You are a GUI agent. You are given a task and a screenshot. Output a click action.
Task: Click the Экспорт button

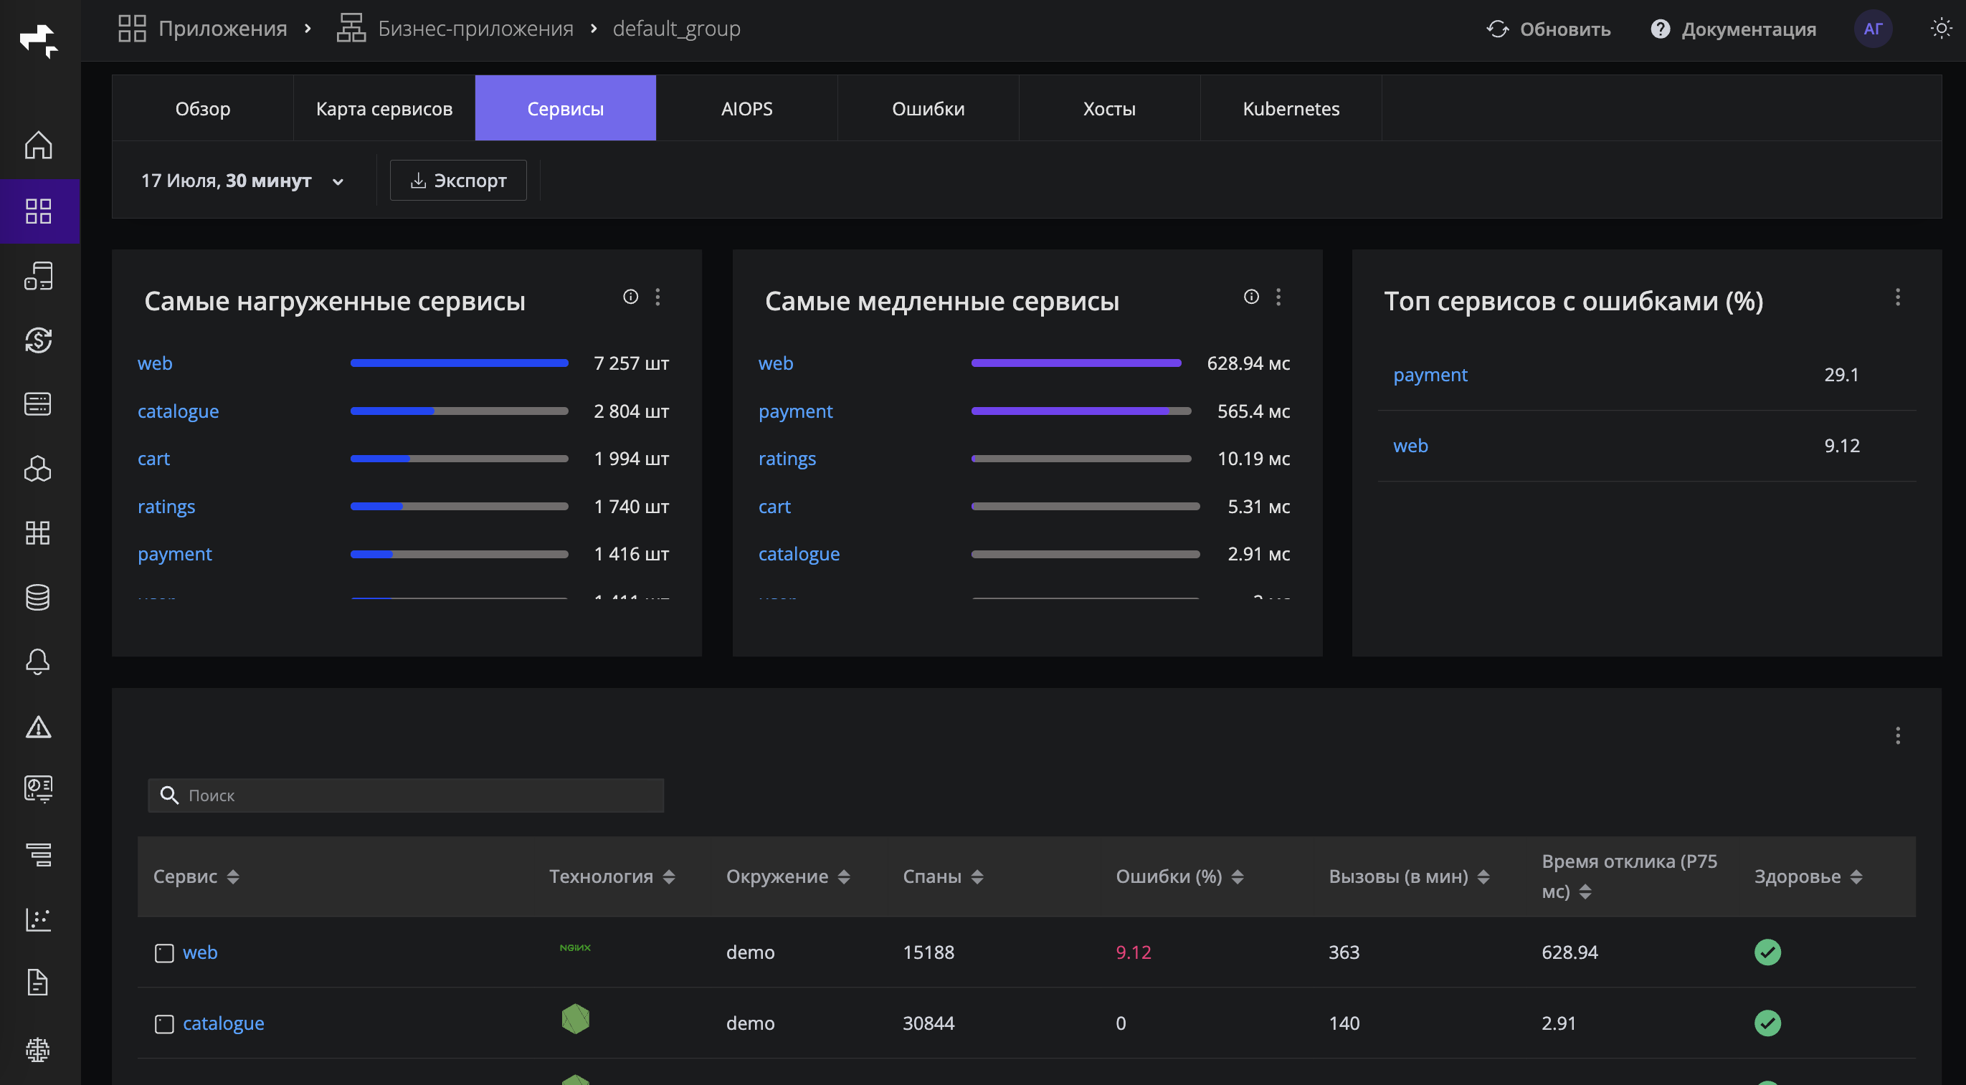458,181
